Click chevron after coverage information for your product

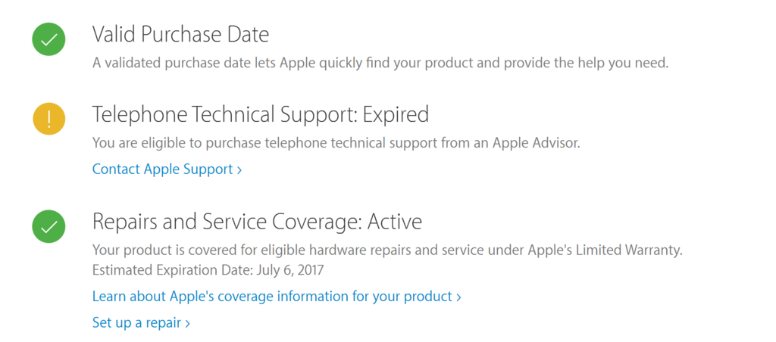[458, 297]
